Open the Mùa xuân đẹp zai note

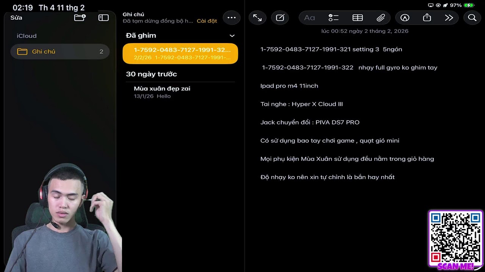coord(180,92)
